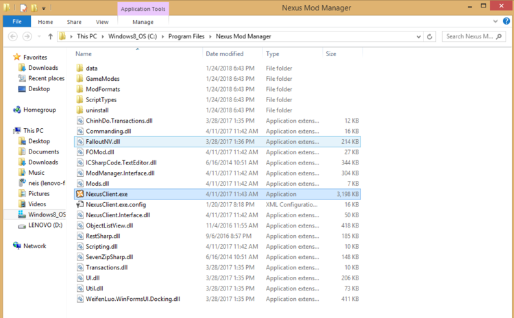This screenshot has width=514, height=318.
Task: Click the NexusClient.exe application icon
Action: [x=79, y=194]
